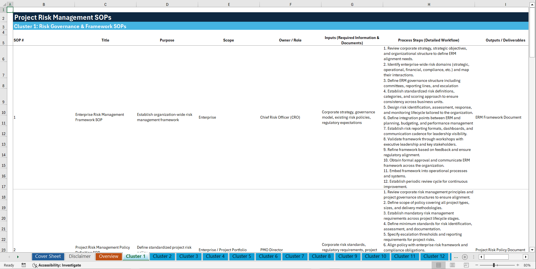Switch to Page Layout view
The height and width of the screenshot is (269, 536).
(452, 265)
